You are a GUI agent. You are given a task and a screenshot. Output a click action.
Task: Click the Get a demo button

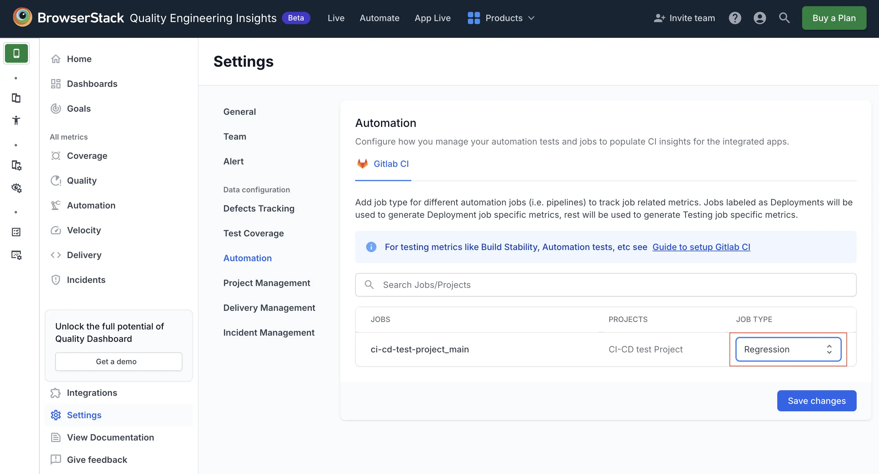point(118,361)
